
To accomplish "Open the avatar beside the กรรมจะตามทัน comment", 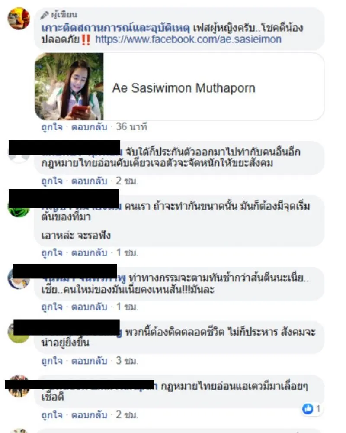I will [19, 278].
